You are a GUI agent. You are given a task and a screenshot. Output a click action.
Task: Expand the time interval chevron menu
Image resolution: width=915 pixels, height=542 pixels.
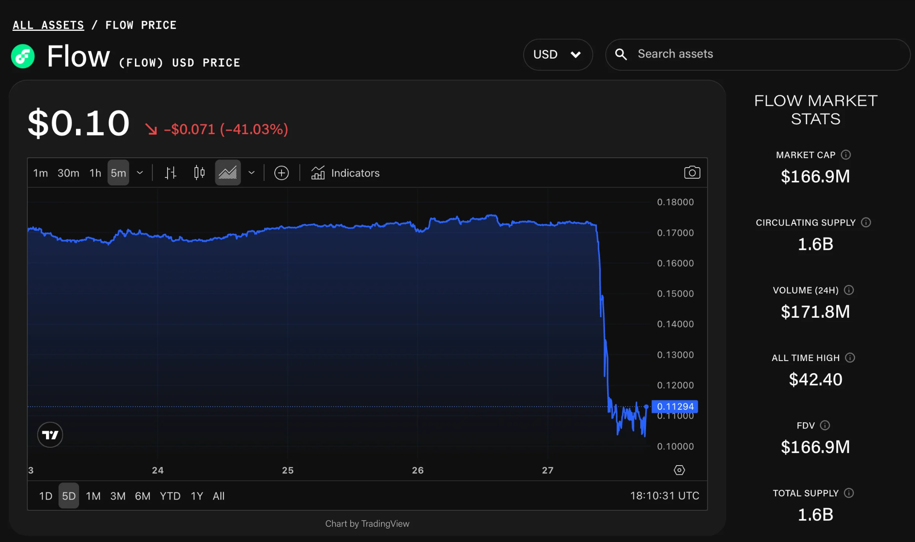pos(140,173)
